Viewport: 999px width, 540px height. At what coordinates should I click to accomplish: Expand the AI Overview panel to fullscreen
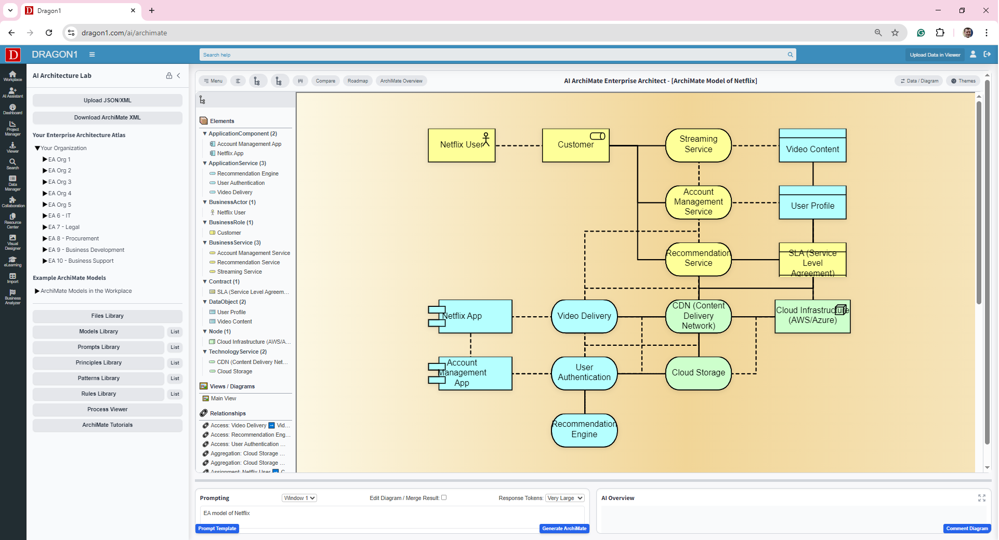click(x=981, y=498)
